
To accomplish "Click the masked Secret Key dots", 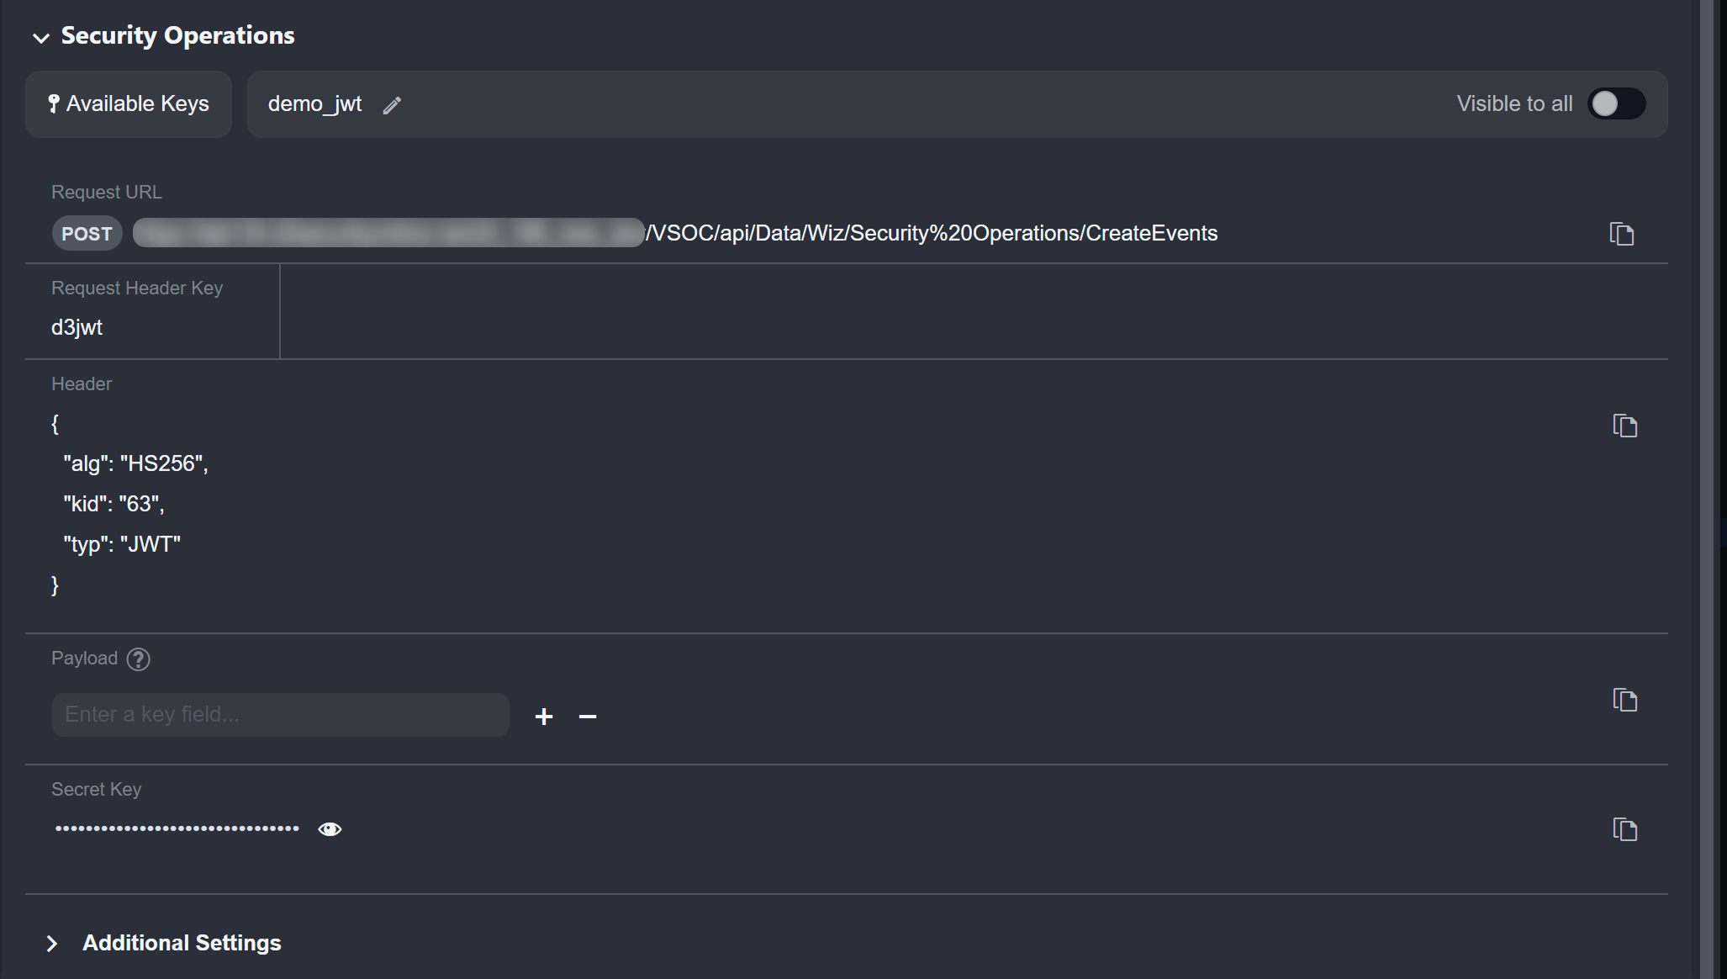I will (x=177, y=828).
